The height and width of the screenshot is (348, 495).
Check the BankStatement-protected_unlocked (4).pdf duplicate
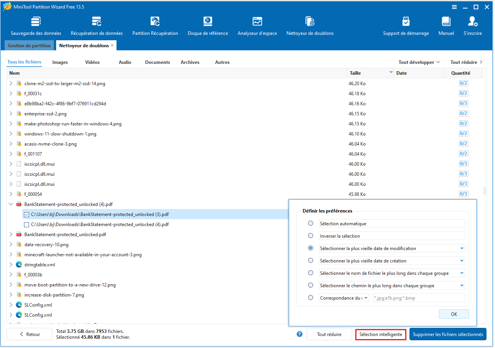(x=26, y=224)
